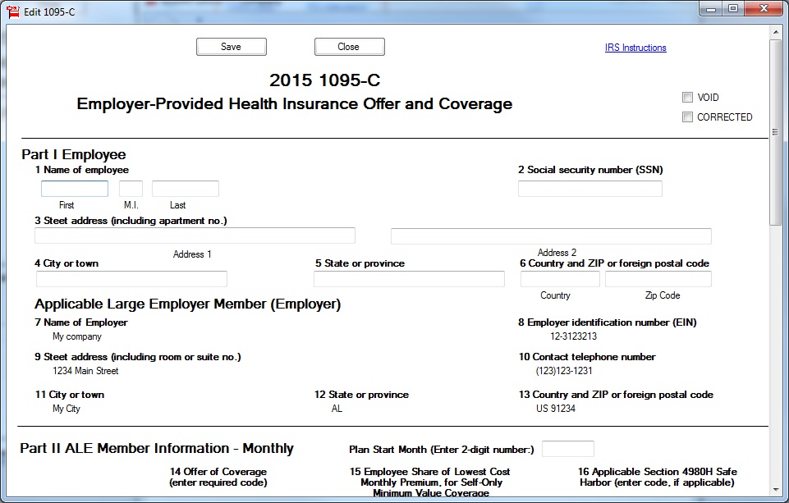The height and width of the screenshot is (503, 789).
Task: Click the Social security number field
Action: (590, 189)
